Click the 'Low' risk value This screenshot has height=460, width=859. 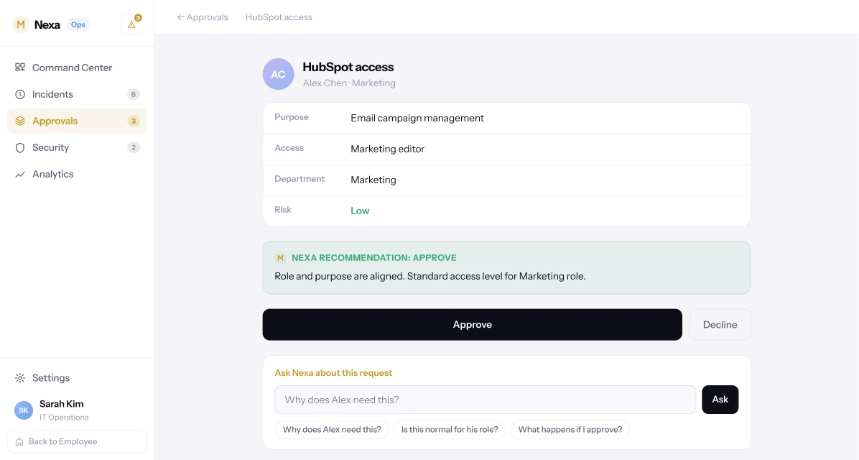coord(360,211)
